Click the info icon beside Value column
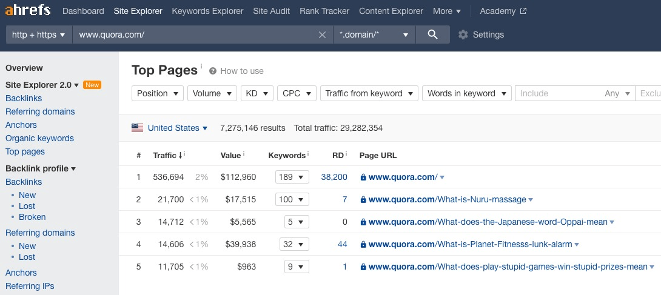This screenshot has width=661, height=295. 244,154
